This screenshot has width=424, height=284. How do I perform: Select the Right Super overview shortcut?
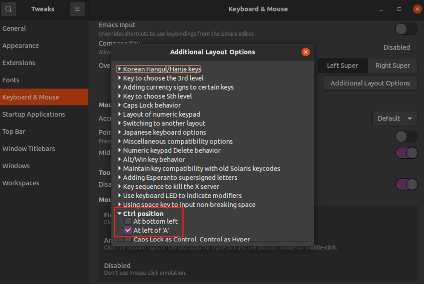click(x=392, y=66)
